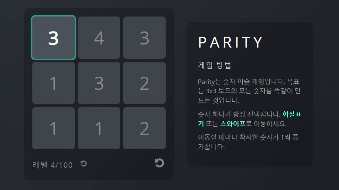Click the PARITY title heading
This screenshot has height=190, width=339.
[x=230, y=42]
